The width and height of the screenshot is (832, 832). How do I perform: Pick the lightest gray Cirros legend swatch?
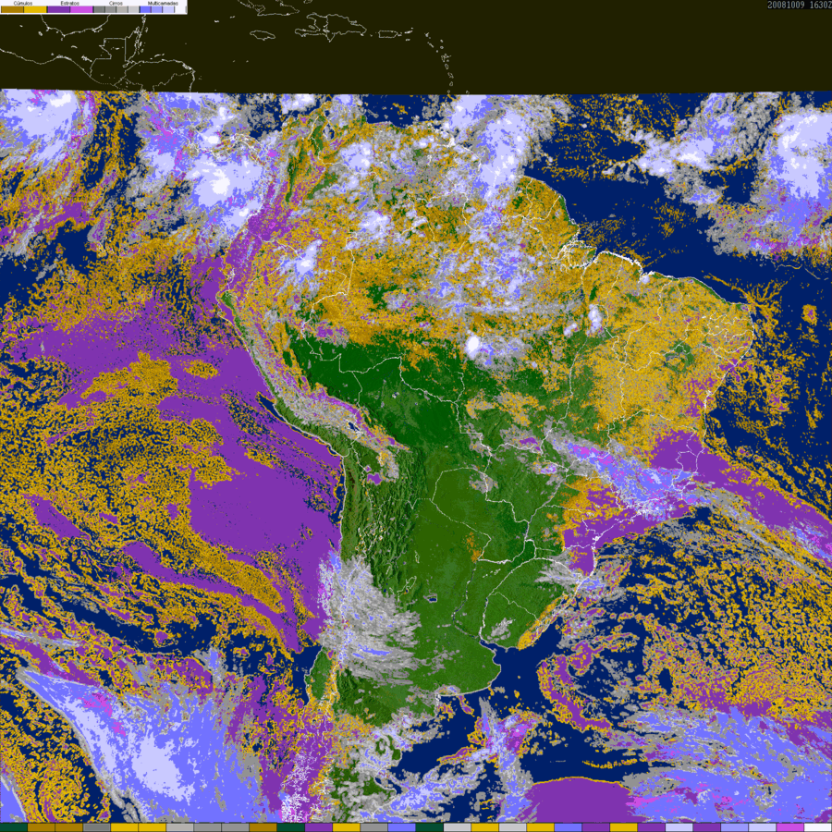(x=133, y=9)
